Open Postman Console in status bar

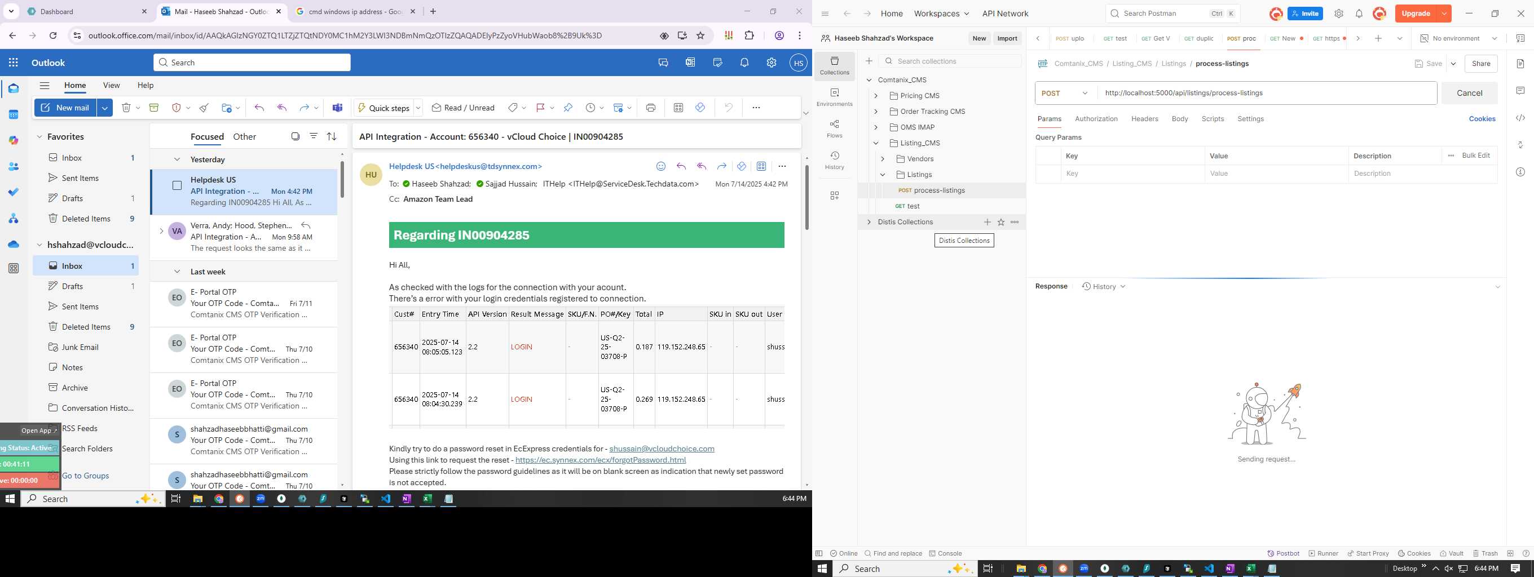coord(945,553)
